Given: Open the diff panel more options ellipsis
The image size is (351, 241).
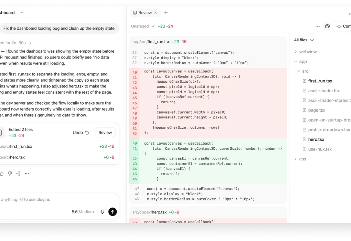Looking at the screenshot, I should tap(317, 26).
